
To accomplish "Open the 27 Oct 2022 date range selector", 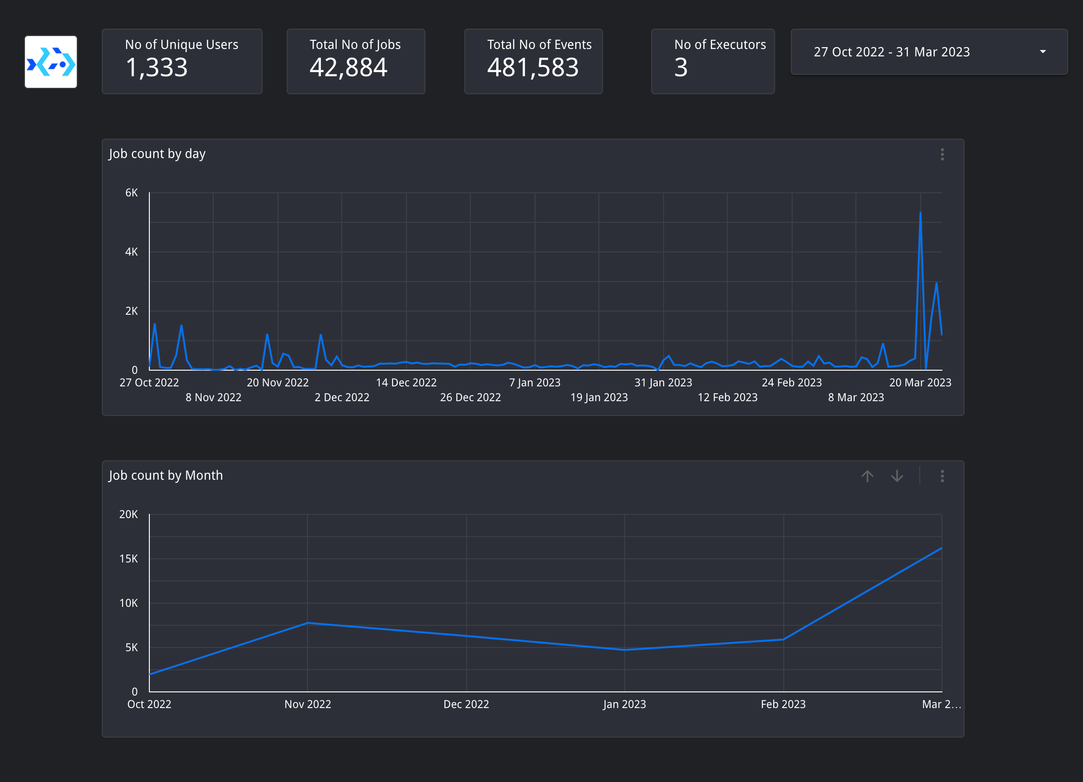I will coord(891,51).
